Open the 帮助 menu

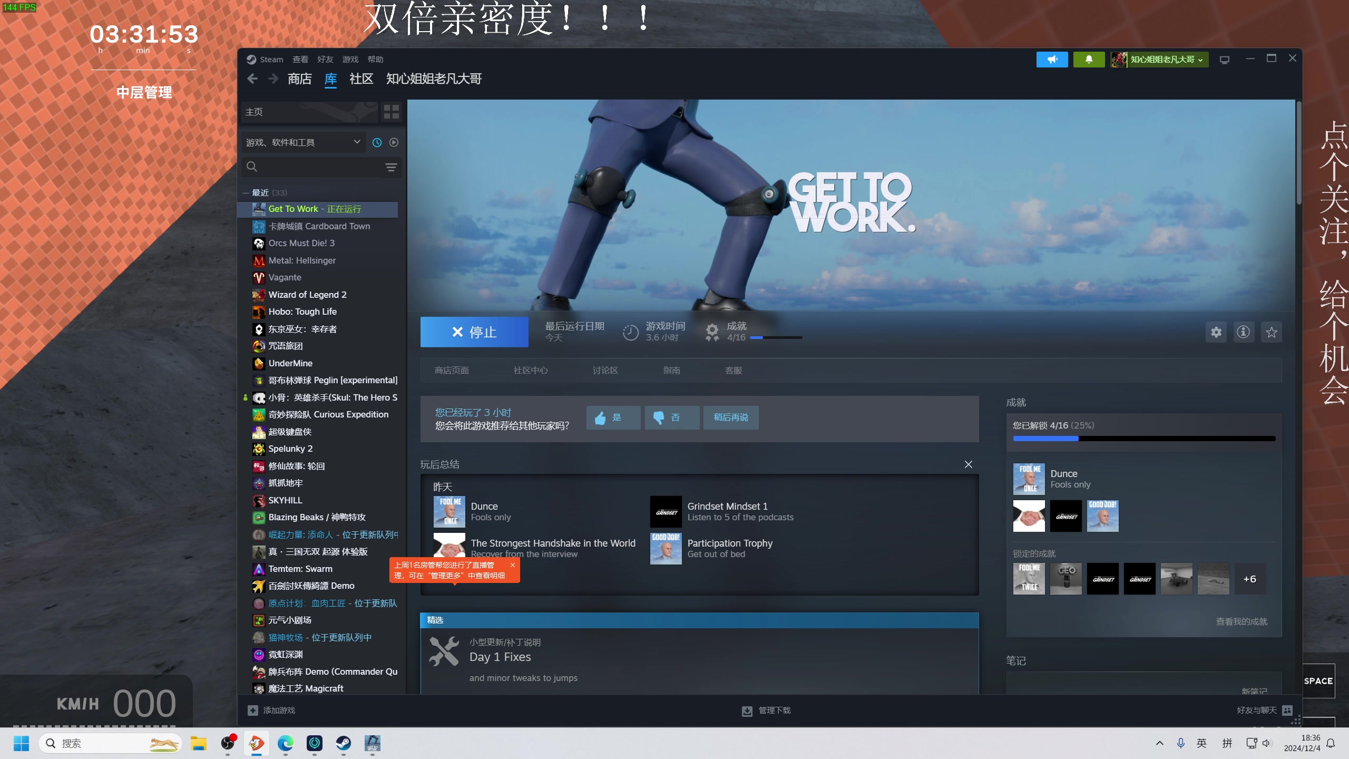pyautogui.click(x=375, y=60)
